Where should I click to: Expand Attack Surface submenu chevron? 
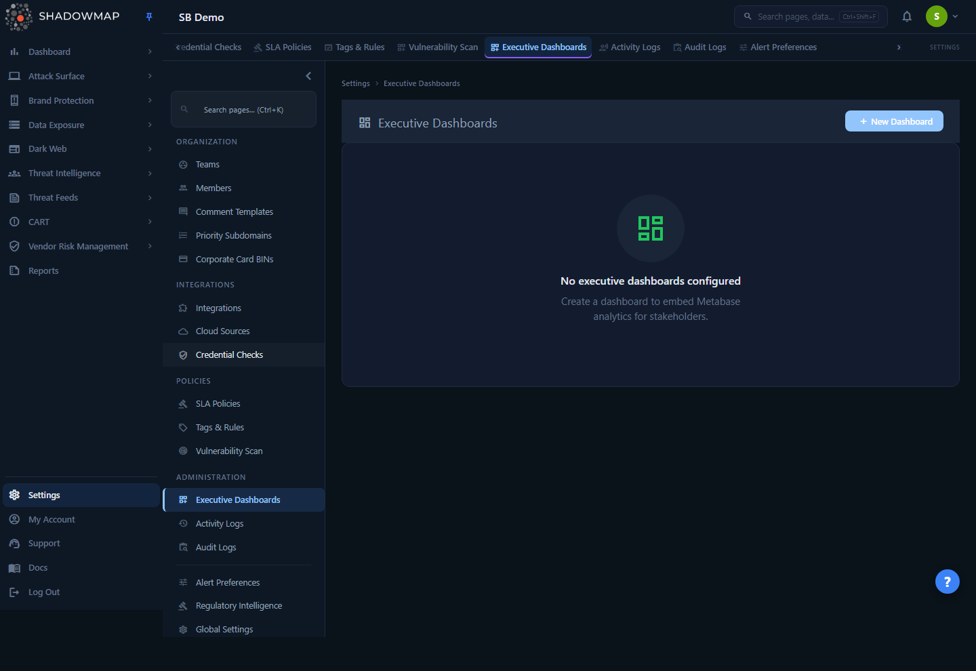click(150, 76)
